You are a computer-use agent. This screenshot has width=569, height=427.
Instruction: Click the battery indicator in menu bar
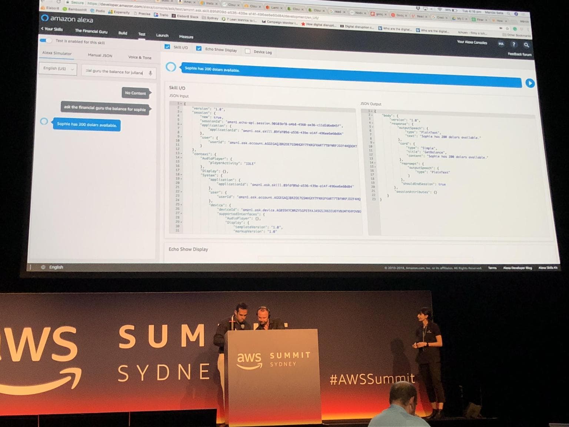[452, 10]
